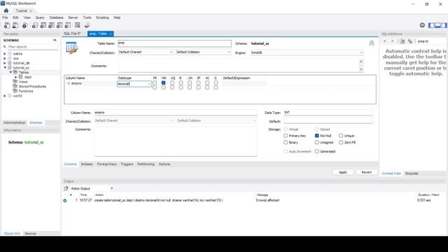Close the Tutorial connection tab
Viewport: 448px width, 252px height.
point(31,11)
